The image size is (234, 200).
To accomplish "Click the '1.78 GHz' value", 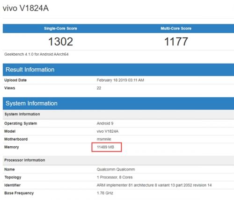I will [105, 193].
